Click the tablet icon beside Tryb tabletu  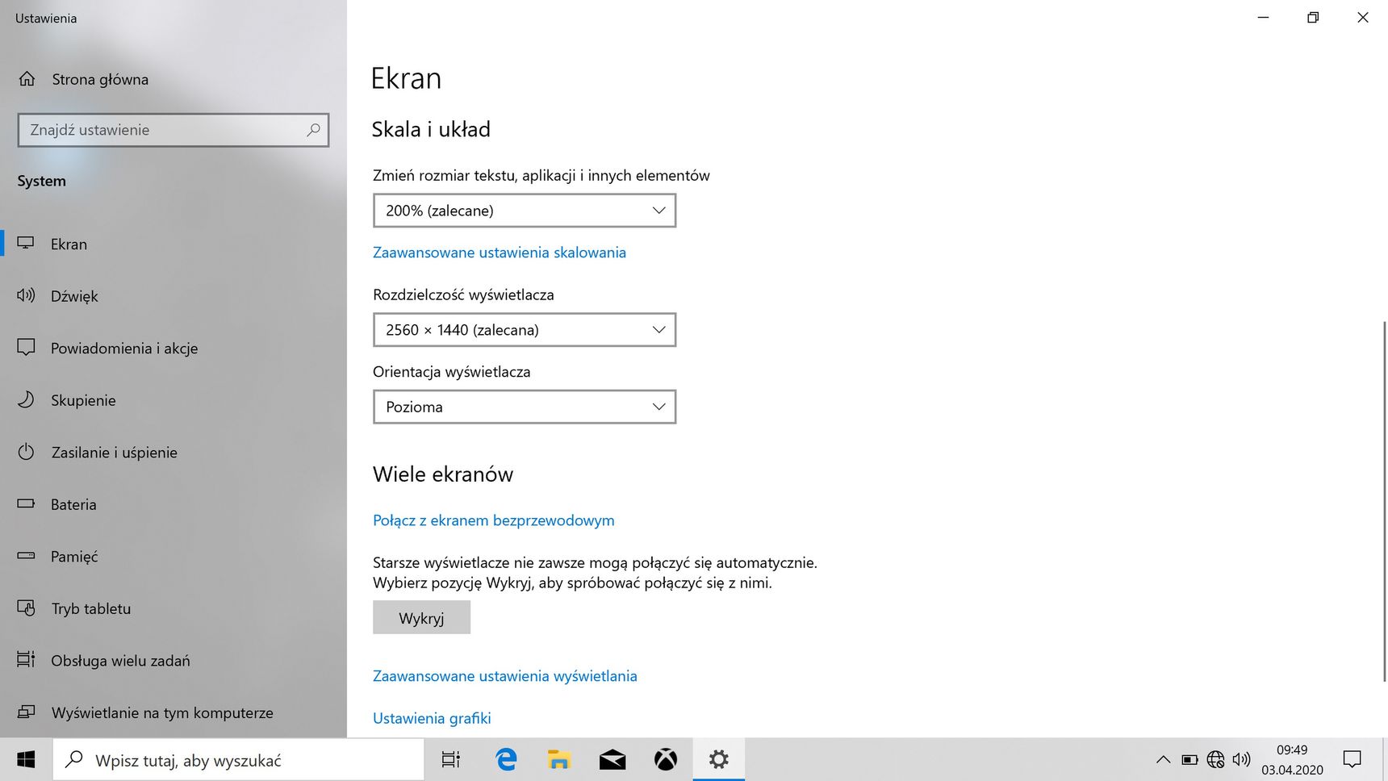[26, 608]
